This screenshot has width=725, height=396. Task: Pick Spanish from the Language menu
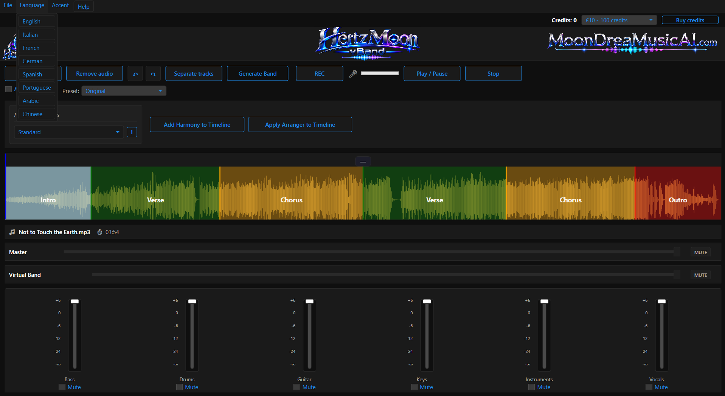click(37, 75)
